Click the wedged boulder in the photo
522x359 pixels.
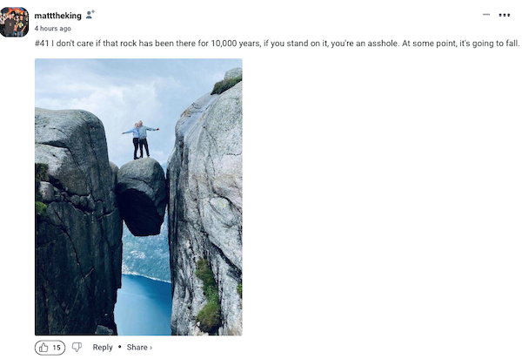[x=141, y=197]
